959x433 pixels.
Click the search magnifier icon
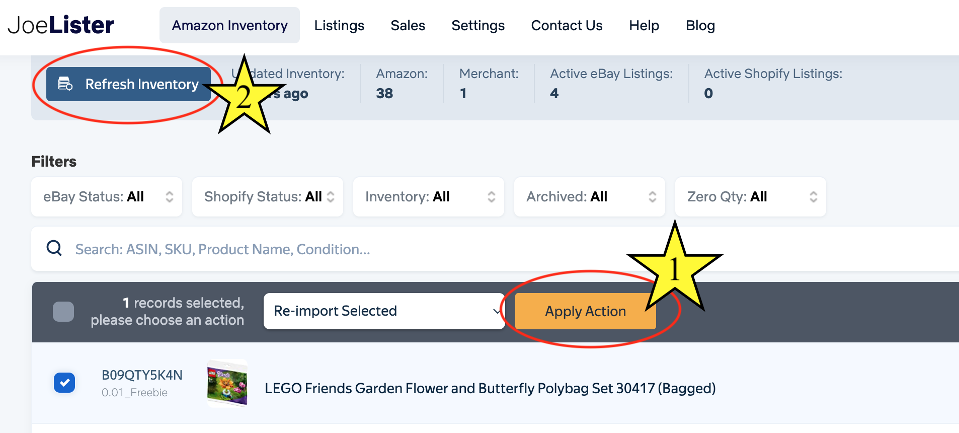coord(54,248)
